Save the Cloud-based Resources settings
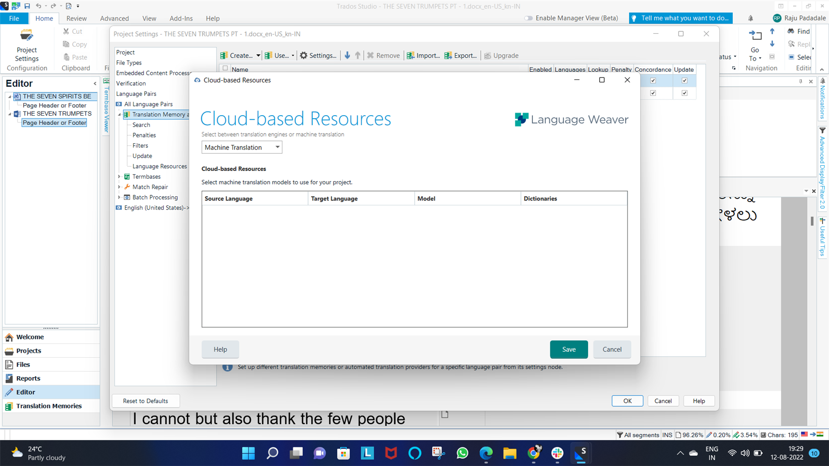This screenshot has height=466, width=829. [x=568, y=349]
